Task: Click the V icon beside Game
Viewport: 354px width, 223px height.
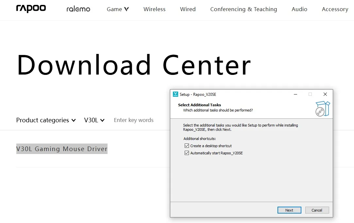Action: coord(126,9)
